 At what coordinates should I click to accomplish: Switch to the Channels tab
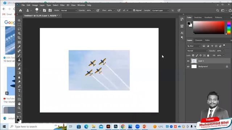[199, 40]
